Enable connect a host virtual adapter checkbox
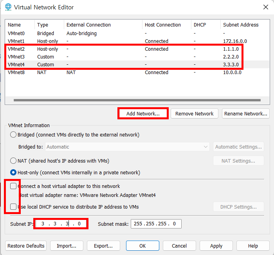 (x=13, y=186)
